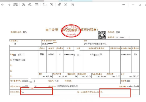Screen dimensions: 146x102
Task: Click the e-ticket number starting 999231
Action: tap(28, 81)
